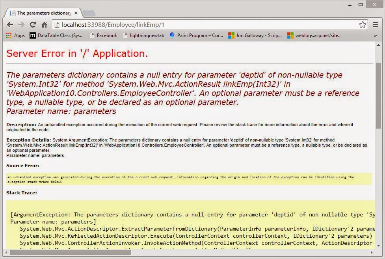Go back to the previous page

click(10, 24)
